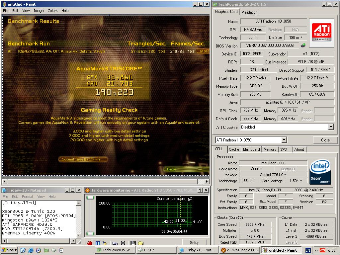Open the ATI CrossFire dropdown in GPU-Z
Screen dimensions: 340x255
(331, 127)
